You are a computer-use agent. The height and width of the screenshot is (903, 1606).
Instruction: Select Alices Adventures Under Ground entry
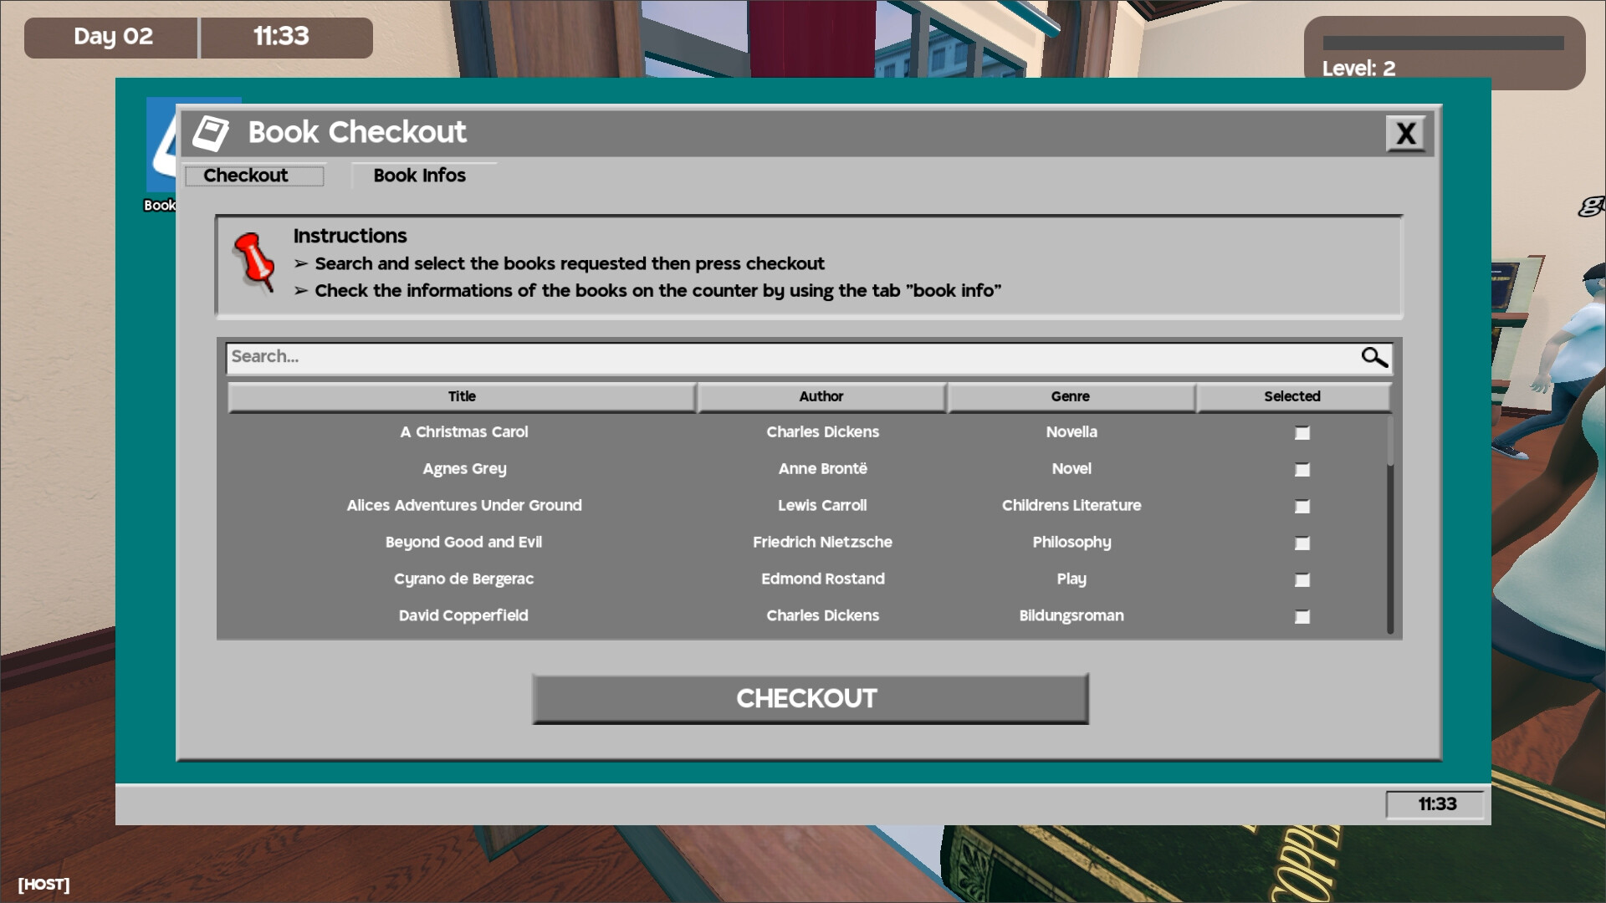click(1302, 506)
